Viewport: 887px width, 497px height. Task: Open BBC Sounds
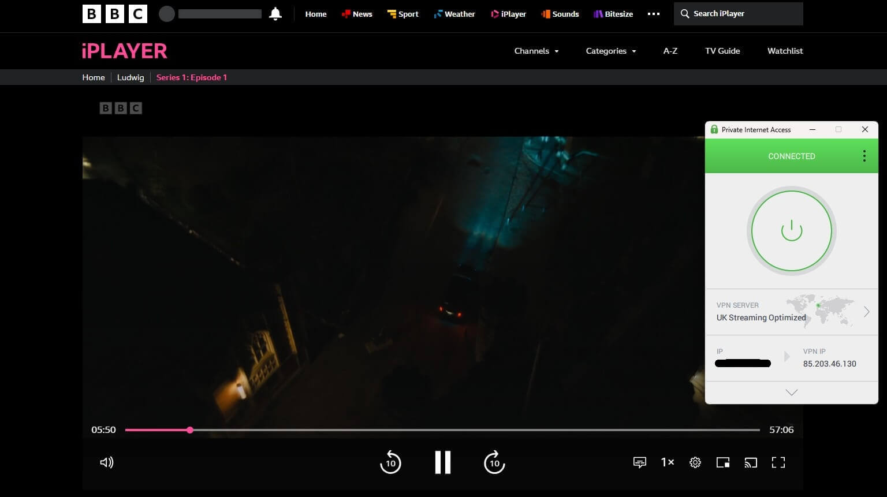560,14
